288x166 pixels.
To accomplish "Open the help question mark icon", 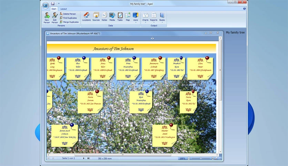I will (x=244, y=9).
